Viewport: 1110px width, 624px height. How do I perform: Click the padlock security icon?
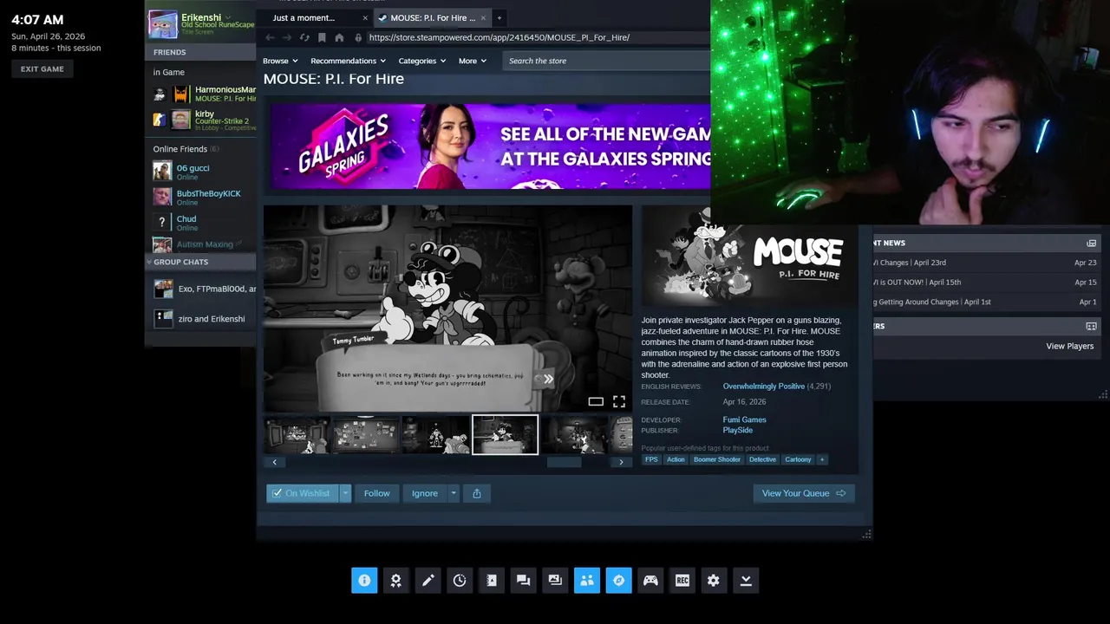358,37
